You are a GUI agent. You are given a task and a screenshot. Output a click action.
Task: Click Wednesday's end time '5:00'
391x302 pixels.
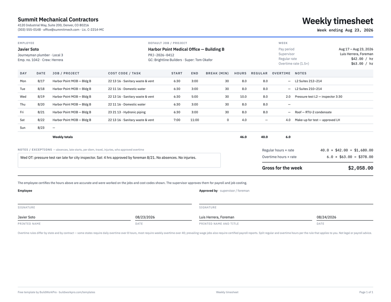pyautogui.click(x=195, y=97)
